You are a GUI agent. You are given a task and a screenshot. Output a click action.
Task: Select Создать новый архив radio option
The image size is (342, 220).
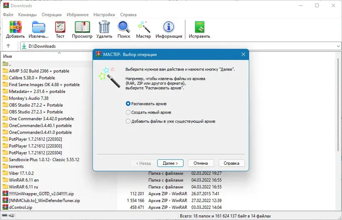pyautogui.click(x=128, y=112)
